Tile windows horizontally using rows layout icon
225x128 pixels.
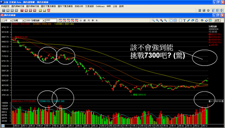(204, 11)
